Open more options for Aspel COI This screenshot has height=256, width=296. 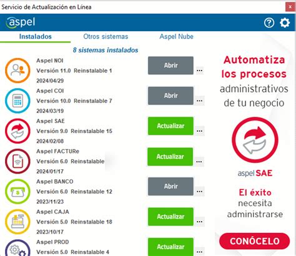(x=200, y=101)
